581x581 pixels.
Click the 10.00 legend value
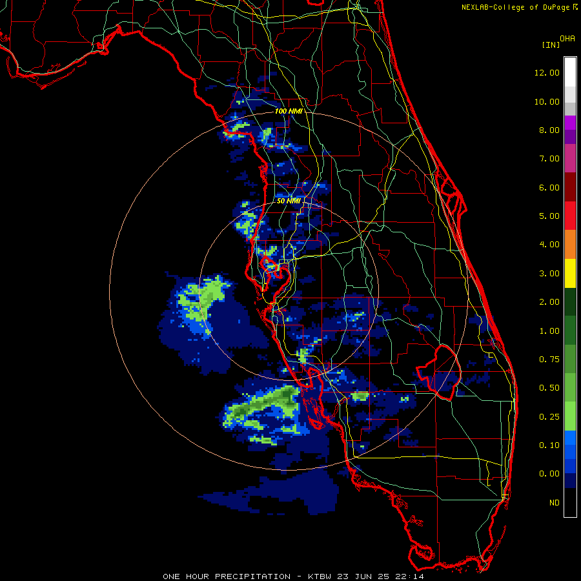[547, 101]
